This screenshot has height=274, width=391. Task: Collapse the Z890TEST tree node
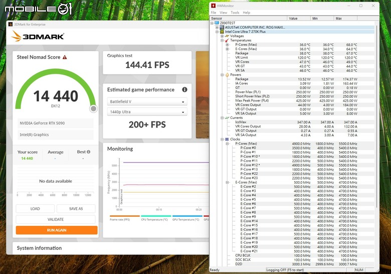click(212, 23)
